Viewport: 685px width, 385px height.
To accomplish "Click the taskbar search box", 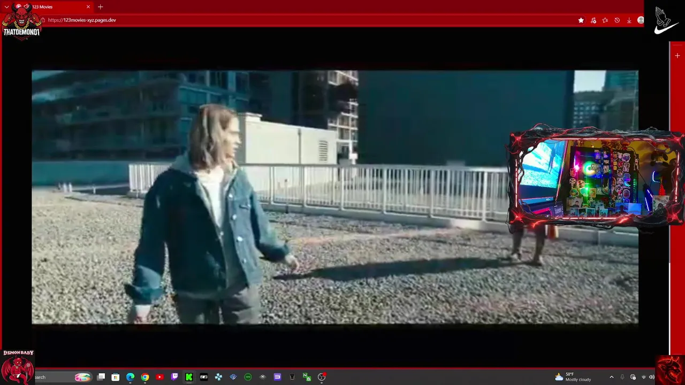I will coord(63,377).
